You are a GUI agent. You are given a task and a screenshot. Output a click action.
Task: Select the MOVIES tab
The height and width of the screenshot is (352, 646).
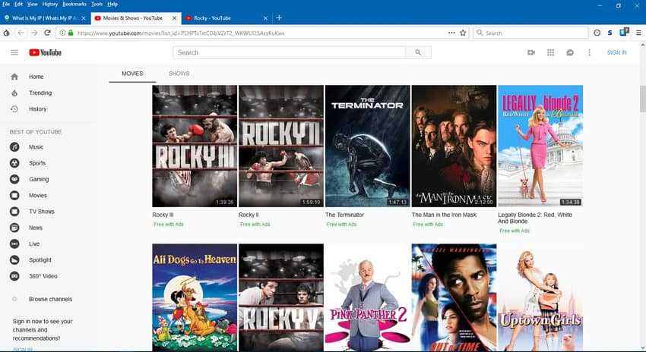[133, 74]
